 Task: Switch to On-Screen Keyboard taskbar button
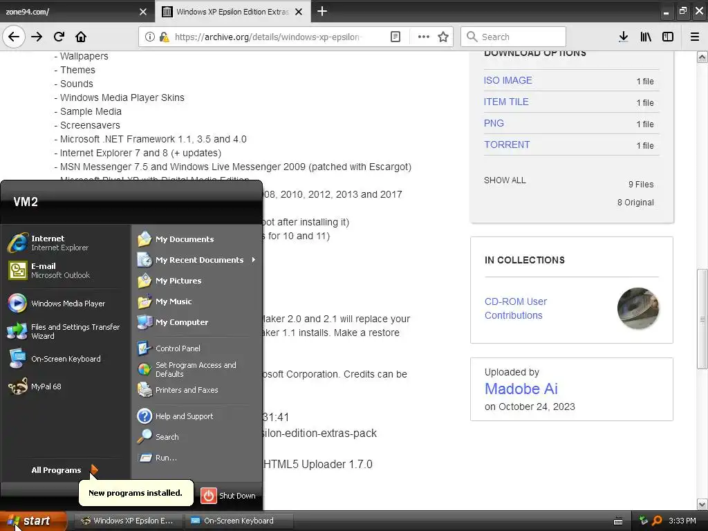(239, 521)
